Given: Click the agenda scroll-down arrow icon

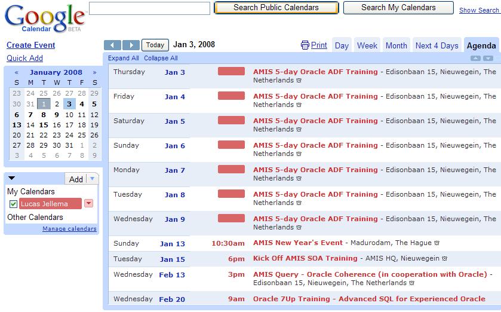Looking at the screenshot, I should 488,59.
